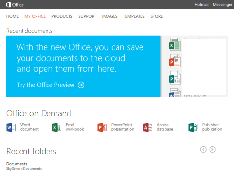
Task: Open the Messenger link in header
Action: (223, 5)
